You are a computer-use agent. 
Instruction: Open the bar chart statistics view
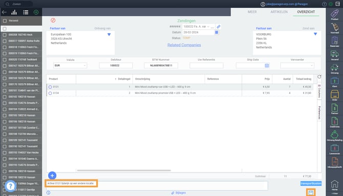pos(14,12)
